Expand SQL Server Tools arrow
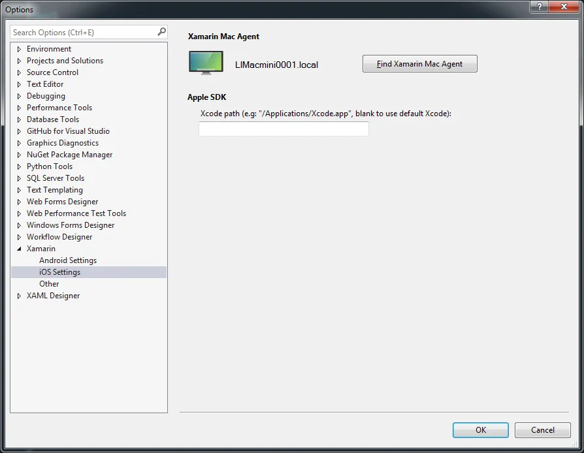Image resolution: width=584 pixels, height=453 pixels. (x=20, y=178)
